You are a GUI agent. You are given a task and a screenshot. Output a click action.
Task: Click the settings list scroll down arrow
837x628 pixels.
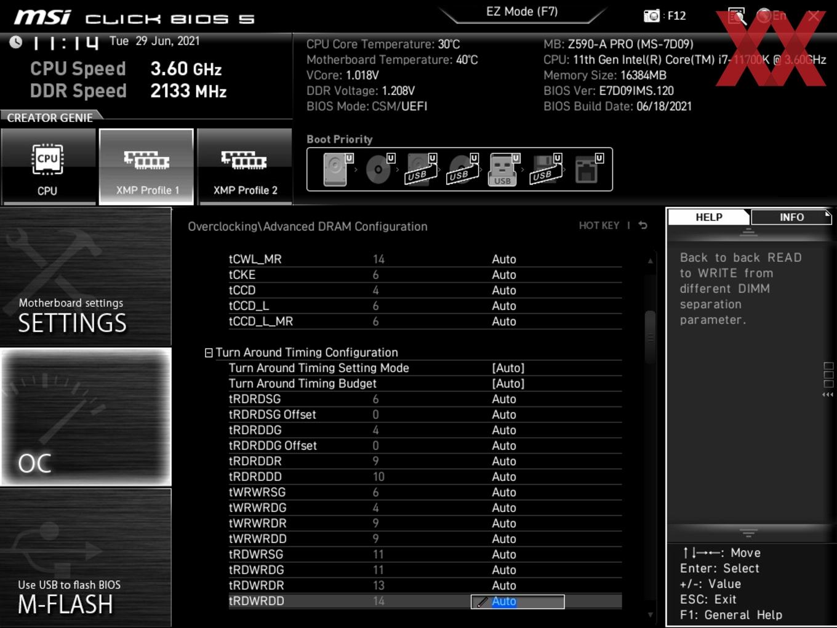coord(650,614)
